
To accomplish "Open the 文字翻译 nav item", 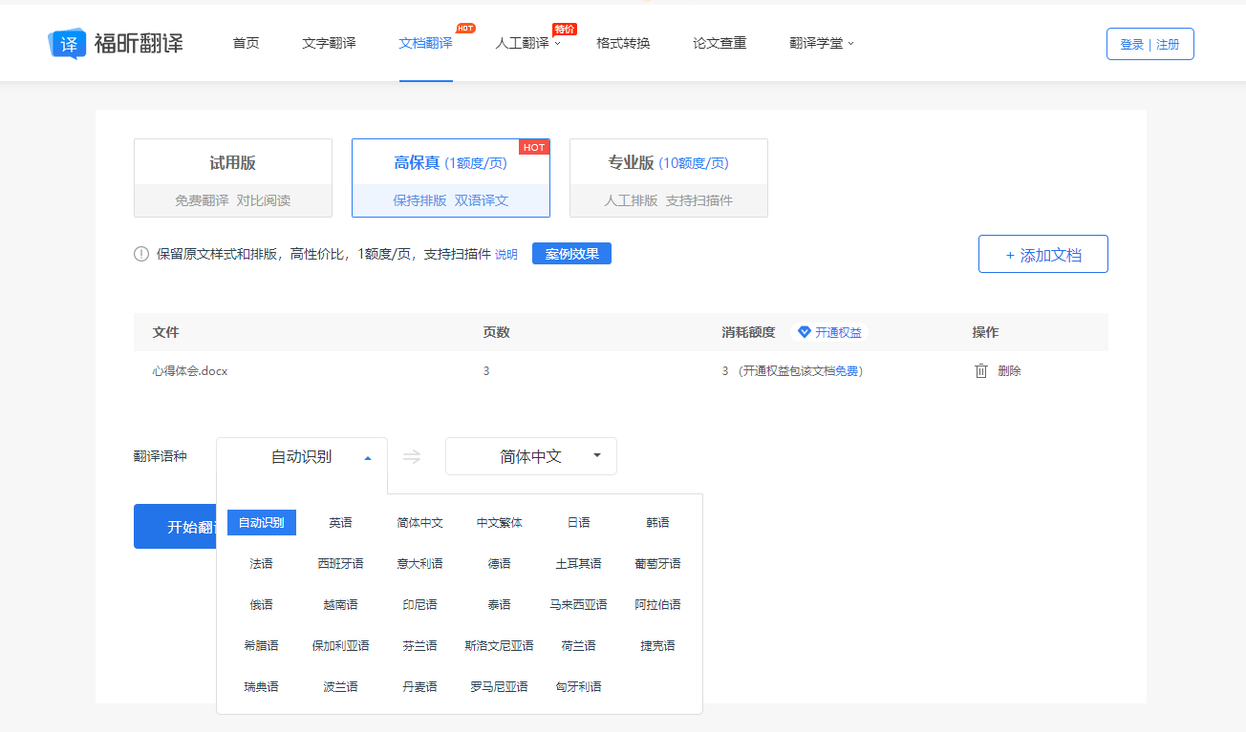I will 329,43.
